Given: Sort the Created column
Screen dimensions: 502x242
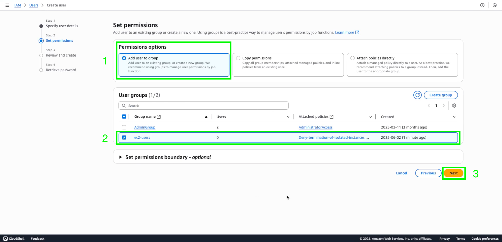Looking at the screenshot, I should coord(454,117).
